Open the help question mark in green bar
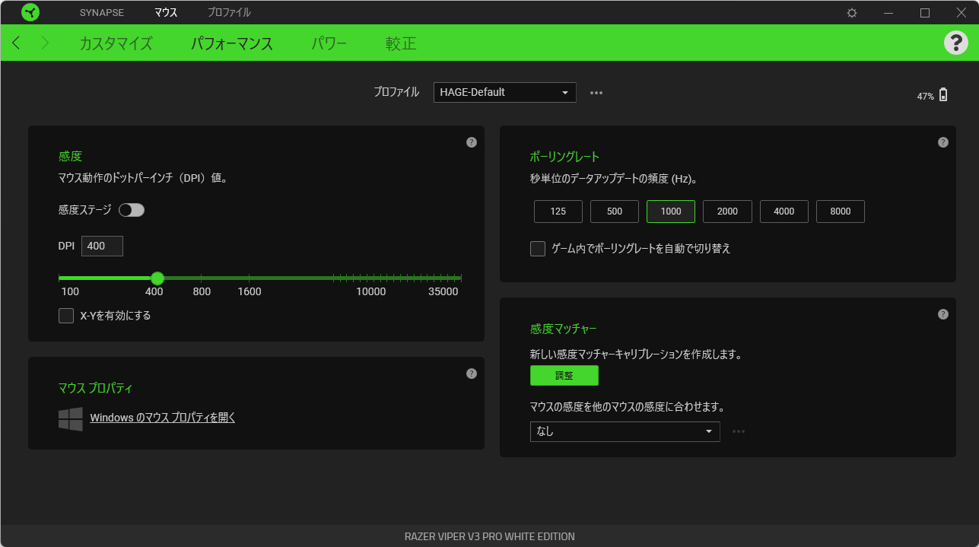The height and width of the screenshot is (547, 979). [956, 43]
